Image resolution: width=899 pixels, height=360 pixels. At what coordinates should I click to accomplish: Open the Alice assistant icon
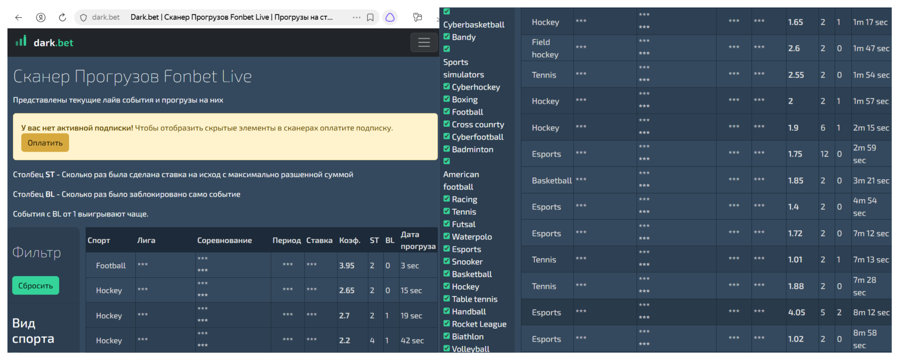[x=390, y=17]
